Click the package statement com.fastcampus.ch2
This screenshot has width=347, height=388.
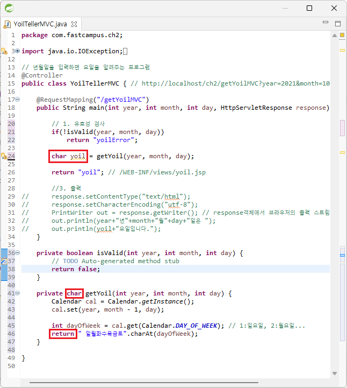pyautogui.click(x=72, y=35)
